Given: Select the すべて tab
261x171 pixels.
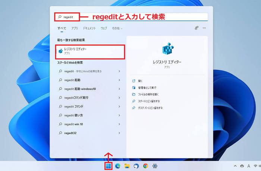Looking at the screenshot, I should [62, 28].
